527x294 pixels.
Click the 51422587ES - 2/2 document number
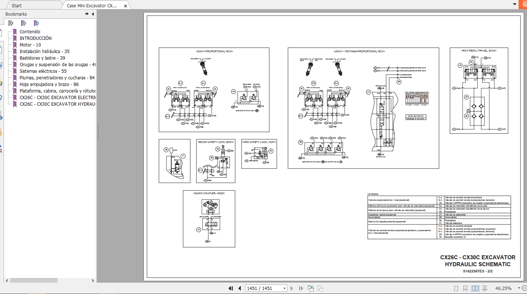[478, 271]
